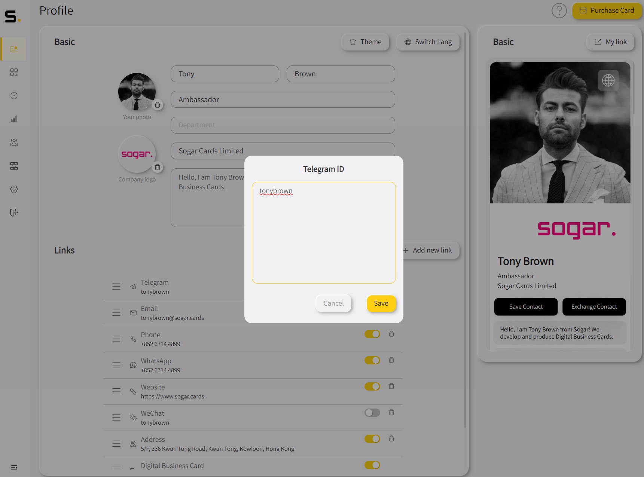Save the Telegram ID

coord(381,303)
